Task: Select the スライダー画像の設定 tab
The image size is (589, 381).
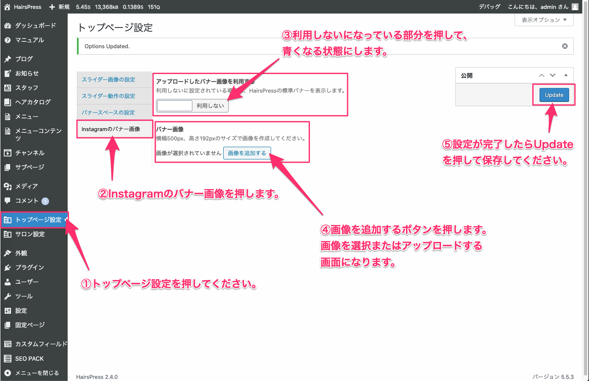Action: coord(109,79)
